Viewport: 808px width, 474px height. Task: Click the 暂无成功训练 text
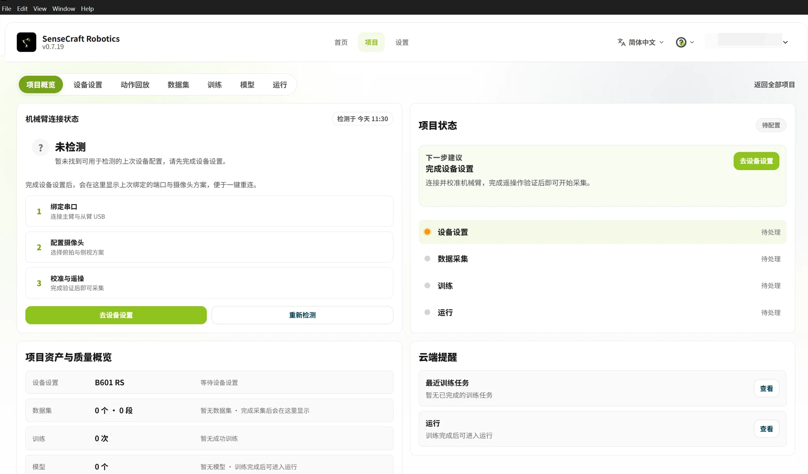click(x=219, y=439)
